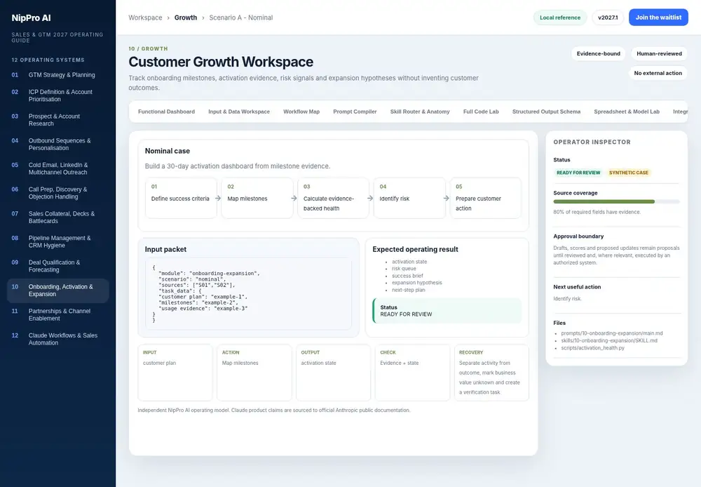
Task: Click the Evidence-bound tag
Action: coord(598,54)
